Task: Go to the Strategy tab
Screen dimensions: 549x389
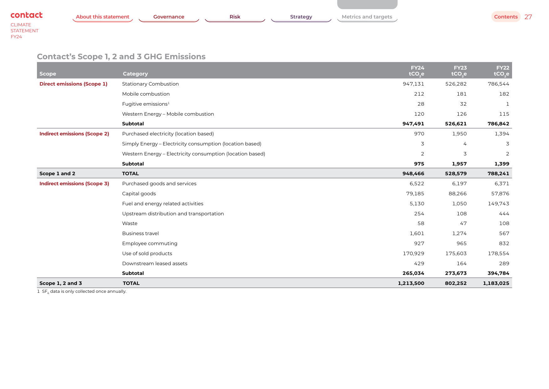Action: [301, 17]
